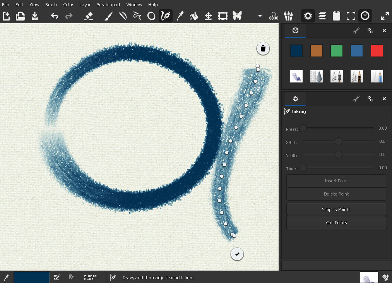Activate the Transform move tool
The image size is (392, 283).
click(x=208, y=16)
